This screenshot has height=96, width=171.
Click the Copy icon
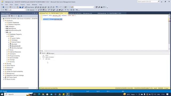click(x=51, y=7)
